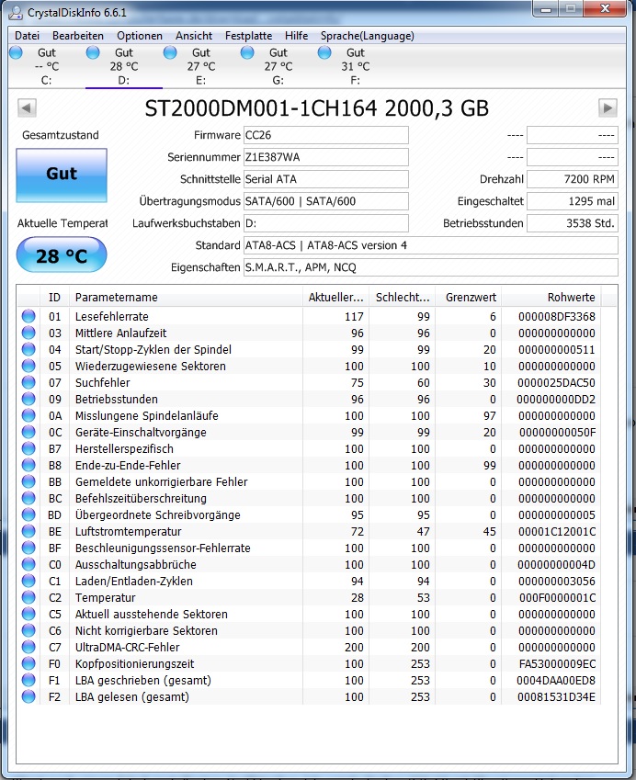636x780 pixels.
Task: Select drive E: status orb
Action: pyautogui.click(x=170, y=52)
